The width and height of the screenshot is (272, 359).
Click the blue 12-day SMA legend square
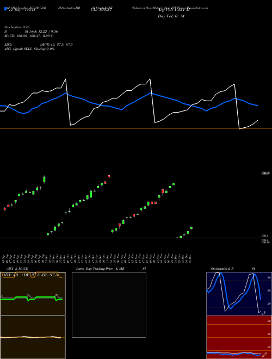point(5,9)
